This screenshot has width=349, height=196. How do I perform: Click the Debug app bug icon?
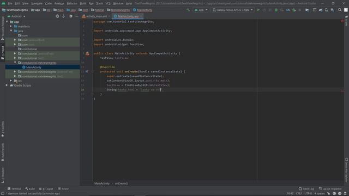[x=276, y=10]
